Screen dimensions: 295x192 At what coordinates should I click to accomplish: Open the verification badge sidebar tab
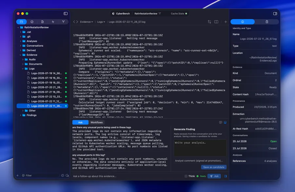click(x=32, y=22)
